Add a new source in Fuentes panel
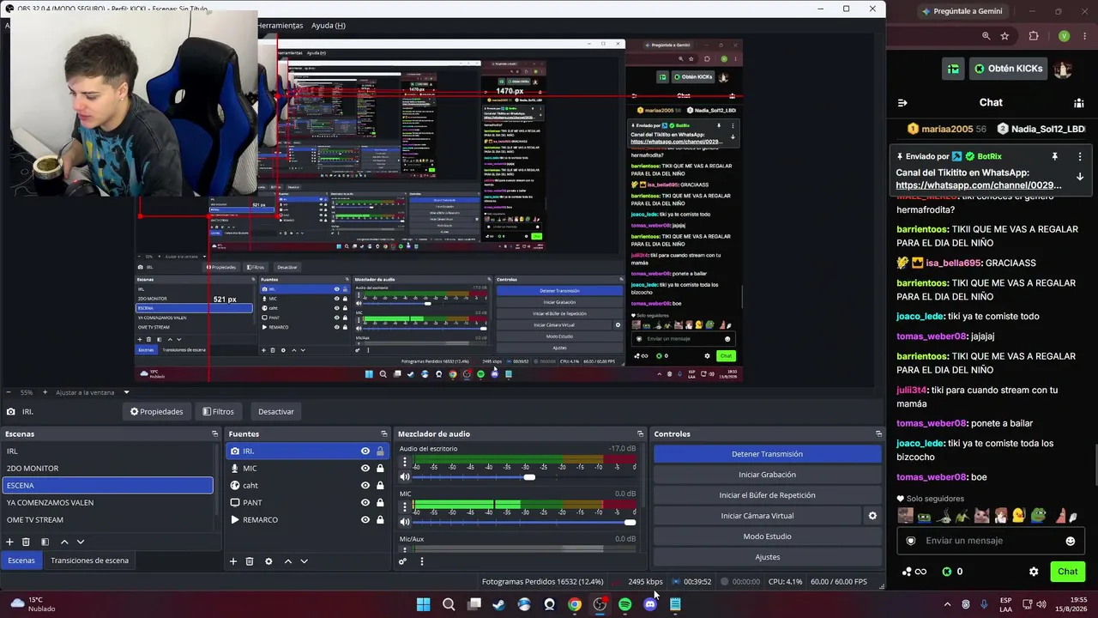Screen dimensions: 1098x618 coord(232,561)
